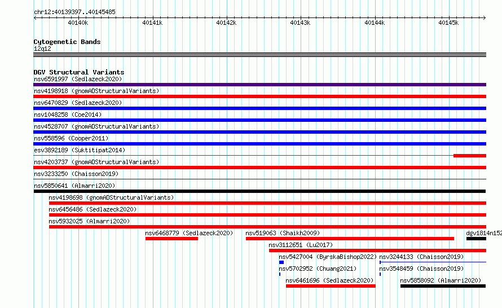Viewport: 502px width, 308px height.
Task: Click the nsv5427004 (ByrskaBishop2022) label
Action: (x=328, y=257)
